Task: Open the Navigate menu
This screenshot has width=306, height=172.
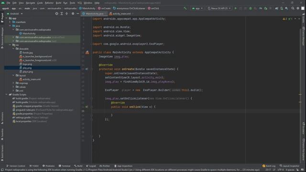Action: point(30,3)
